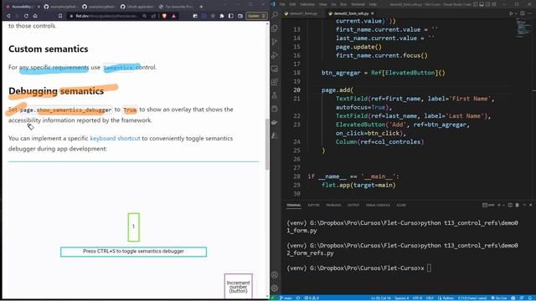The height and width of the screenshot is (301, 536).
Task: Go to browser Home page
Action: (35, 16)
